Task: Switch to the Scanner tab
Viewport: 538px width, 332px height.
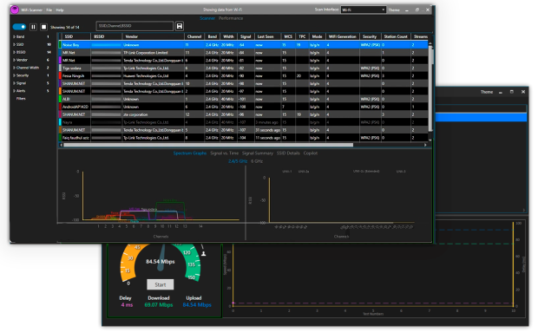Action: pyautogui.click(x=207, y=18)
